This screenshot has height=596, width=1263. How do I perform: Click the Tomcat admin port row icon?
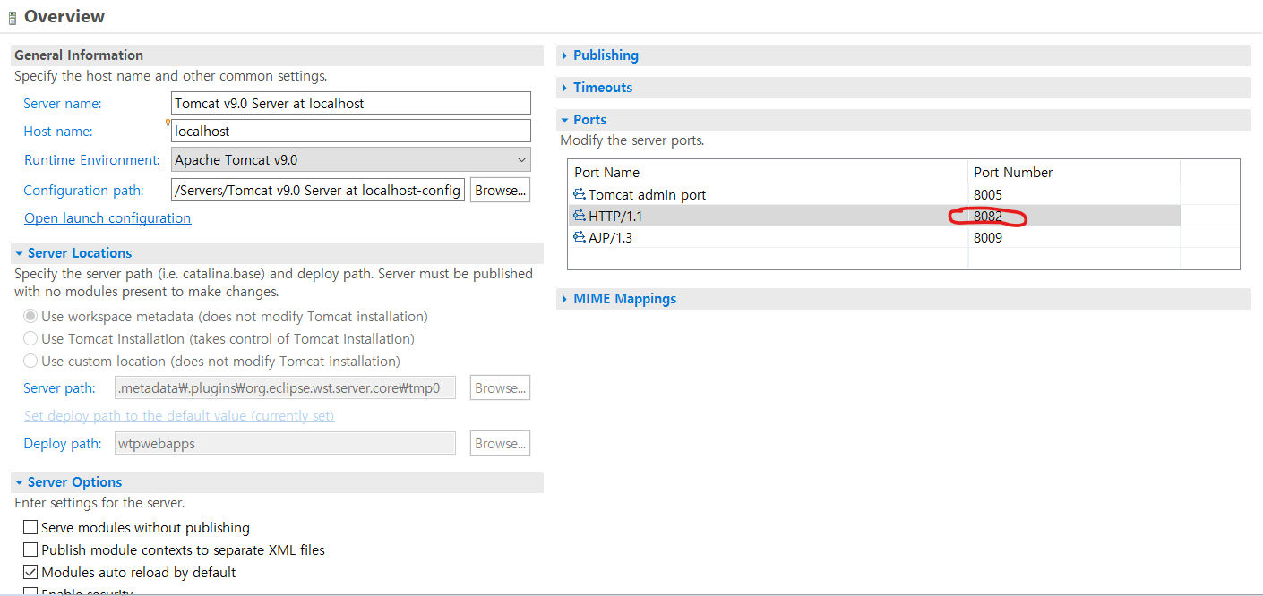[x=580, y=194]
